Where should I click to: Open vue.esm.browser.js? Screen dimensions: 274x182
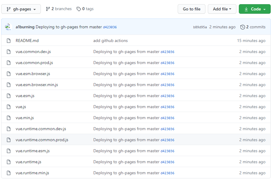point(33,74)
